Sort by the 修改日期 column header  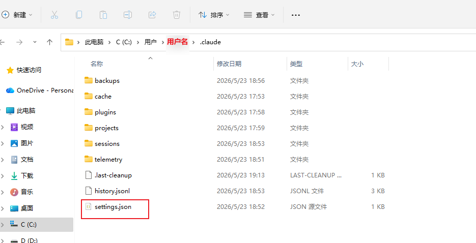point(229,64)
